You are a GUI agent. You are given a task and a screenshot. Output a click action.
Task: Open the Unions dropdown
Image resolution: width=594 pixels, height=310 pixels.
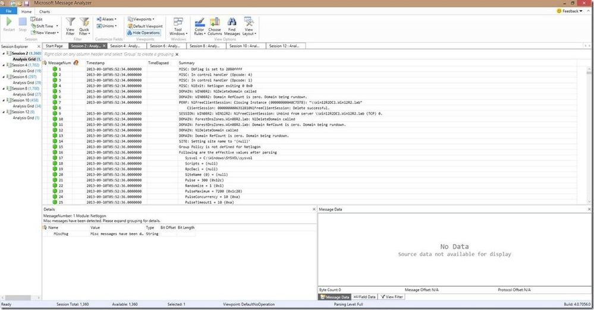(x=106, y=26)
